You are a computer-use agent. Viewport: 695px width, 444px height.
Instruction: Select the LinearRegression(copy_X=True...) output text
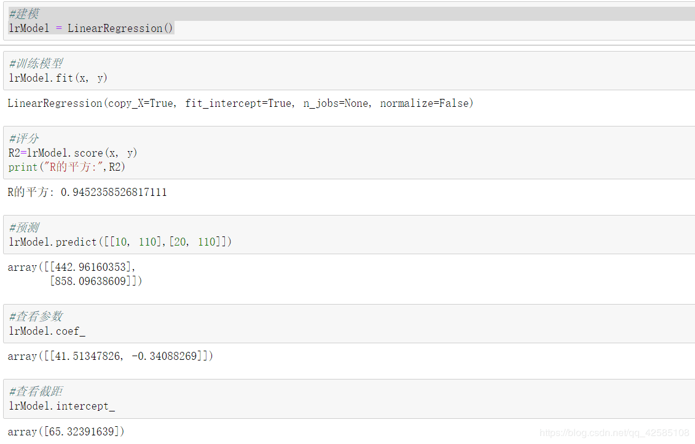[240, 103]
